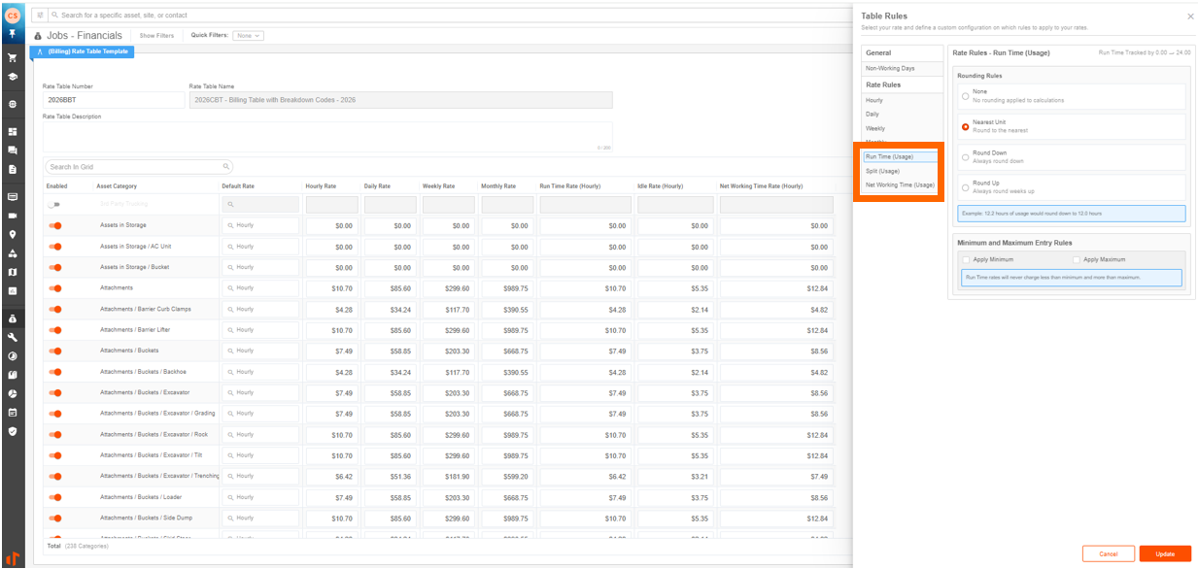Open the calendar sidebar icon
1198x569 pixels.
[13, 412]
